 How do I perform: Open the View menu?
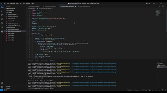tap(17, 3)
